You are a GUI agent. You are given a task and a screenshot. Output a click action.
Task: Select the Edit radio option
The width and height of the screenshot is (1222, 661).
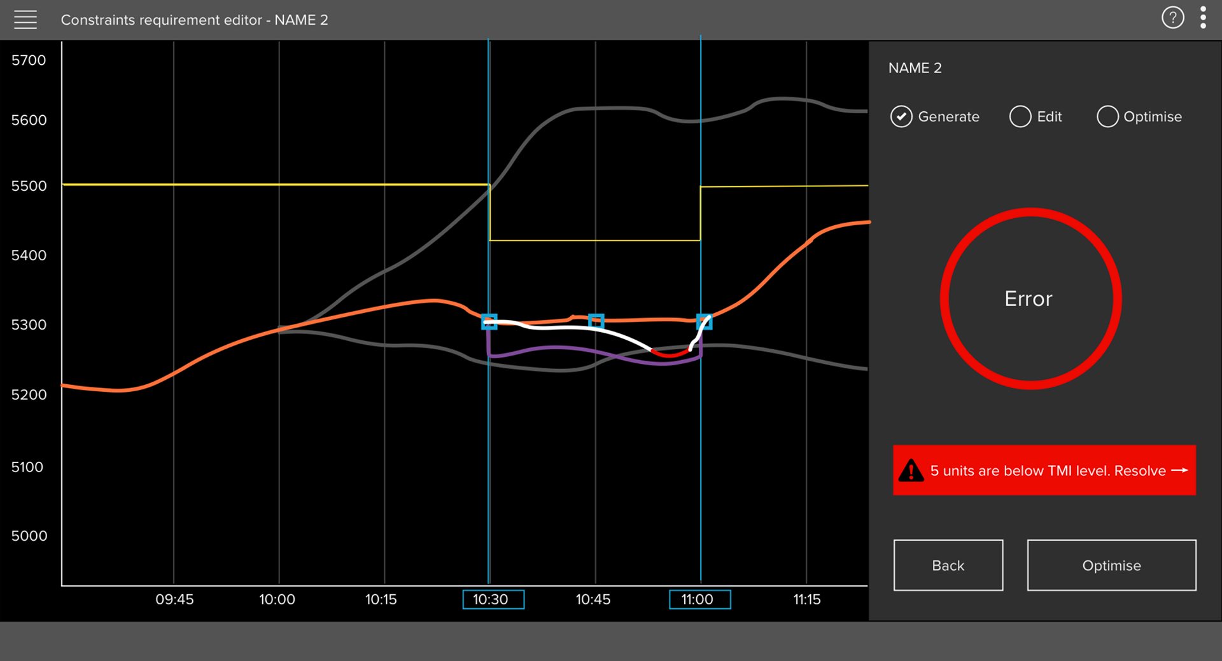point(1020,116)
